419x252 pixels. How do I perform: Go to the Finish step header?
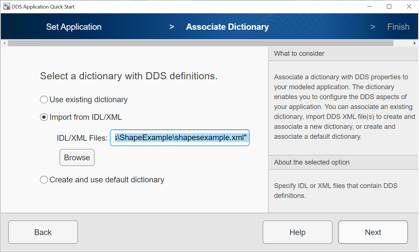pyautogui.click(x=398, y=27)
